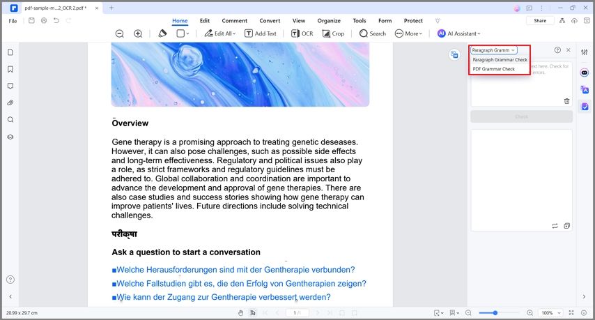Click the floating translate icon beside the page

[x=454, y=54]
